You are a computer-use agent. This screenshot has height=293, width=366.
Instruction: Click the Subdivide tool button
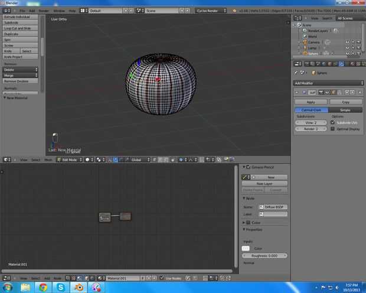(x=20, y=22)
